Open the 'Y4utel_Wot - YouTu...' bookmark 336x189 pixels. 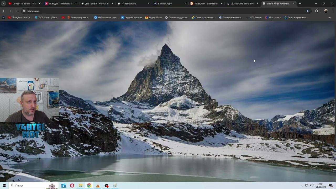coord(19,18)
